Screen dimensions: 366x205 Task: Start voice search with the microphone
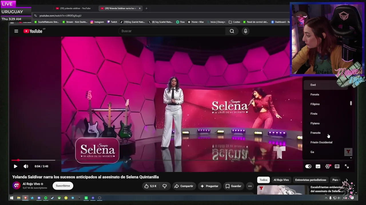tap(245, 31)
